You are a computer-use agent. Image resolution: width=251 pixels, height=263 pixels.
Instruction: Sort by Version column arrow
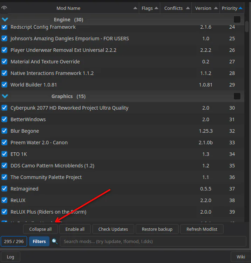(x=216, y=8)
